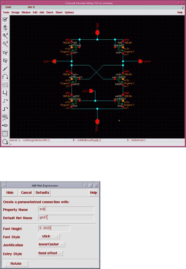Select the wide Wire tool icon
The image size is (186, 269).
coord(5,109)
